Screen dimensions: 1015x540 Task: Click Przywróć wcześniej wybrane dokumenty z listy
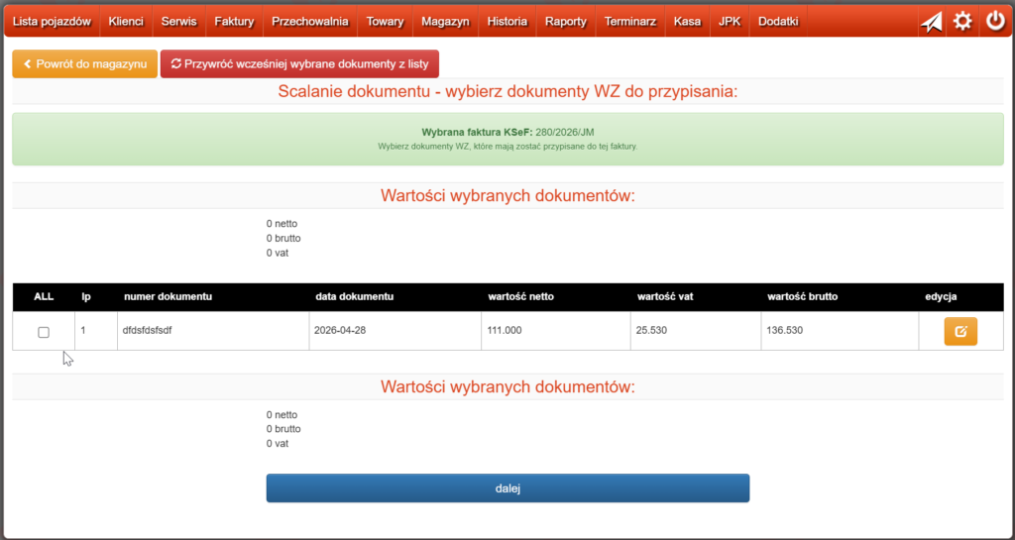point(299,63)
